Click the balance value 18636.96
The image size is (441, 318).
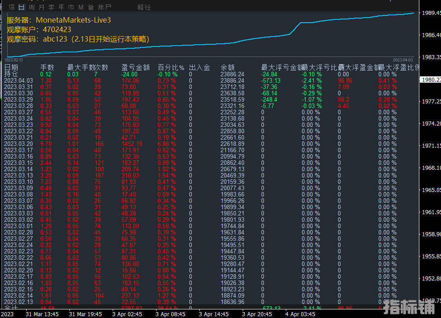(232, 302)
